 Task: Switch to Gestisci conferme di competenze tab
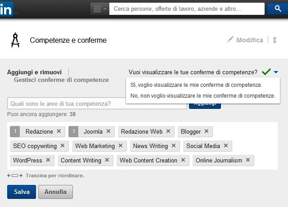click(61, 80)
